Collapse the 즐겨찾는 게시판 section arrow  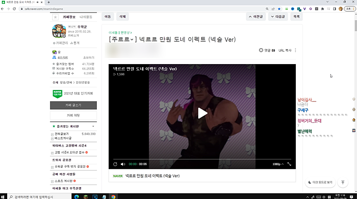coord(93,126)
